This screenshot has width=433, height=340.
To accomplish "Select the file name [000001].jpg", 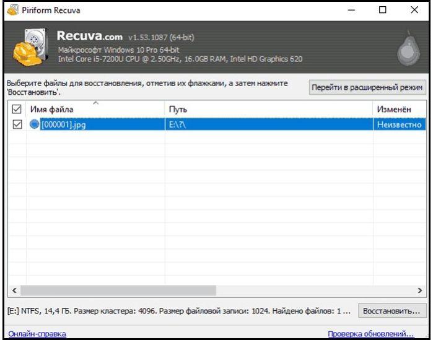I will 64,124.
